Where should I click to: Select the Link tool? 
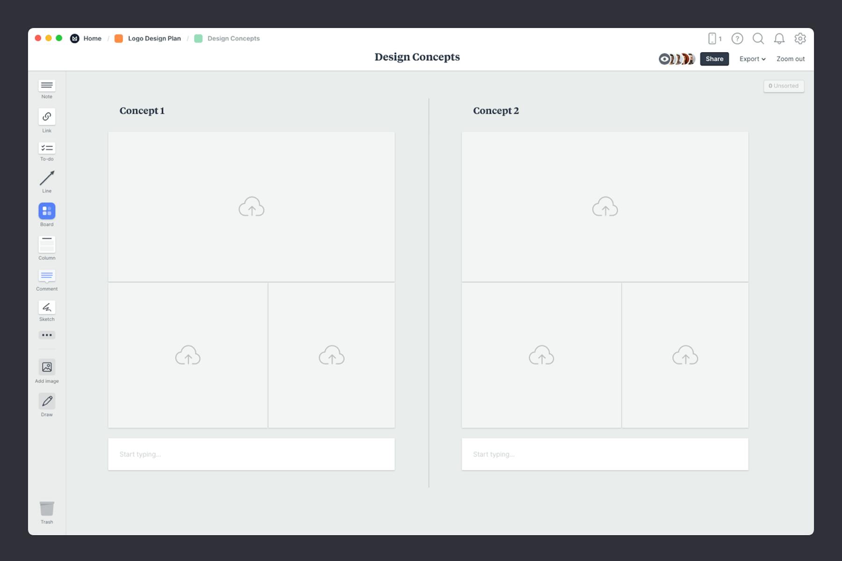pos(47,117)
